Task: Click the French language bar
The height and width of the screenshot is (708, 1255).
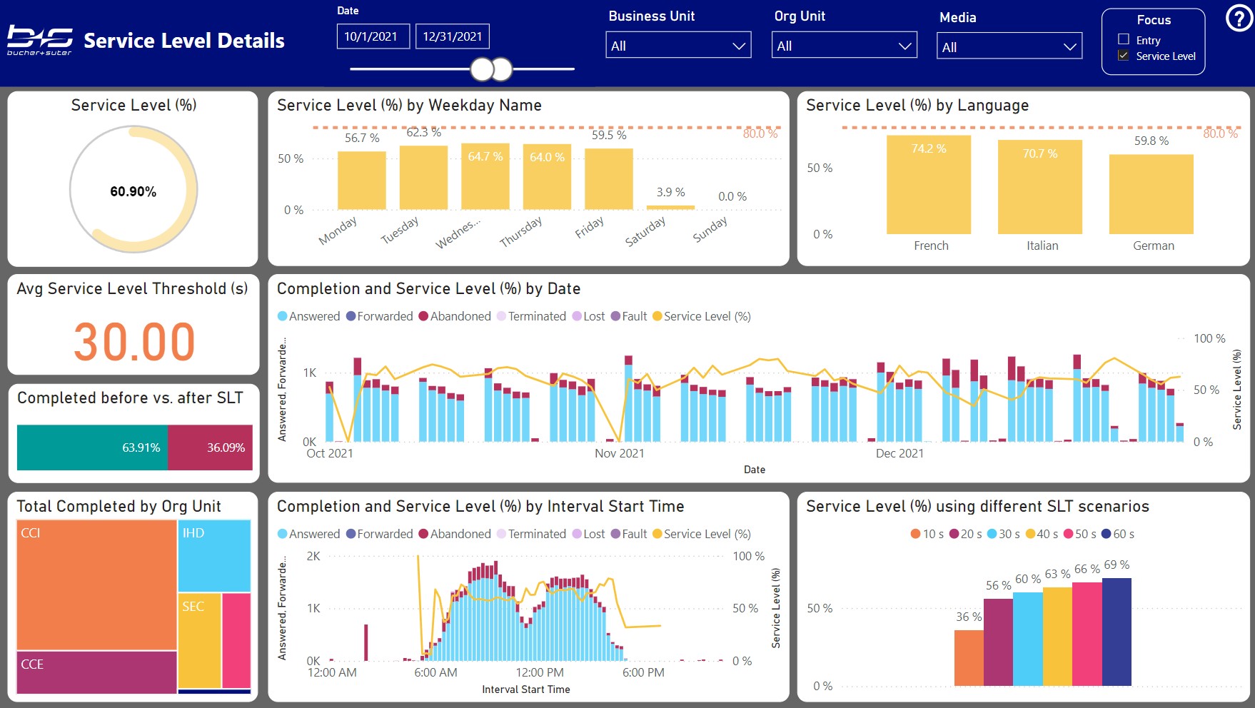Action: [x=929, y=185]
